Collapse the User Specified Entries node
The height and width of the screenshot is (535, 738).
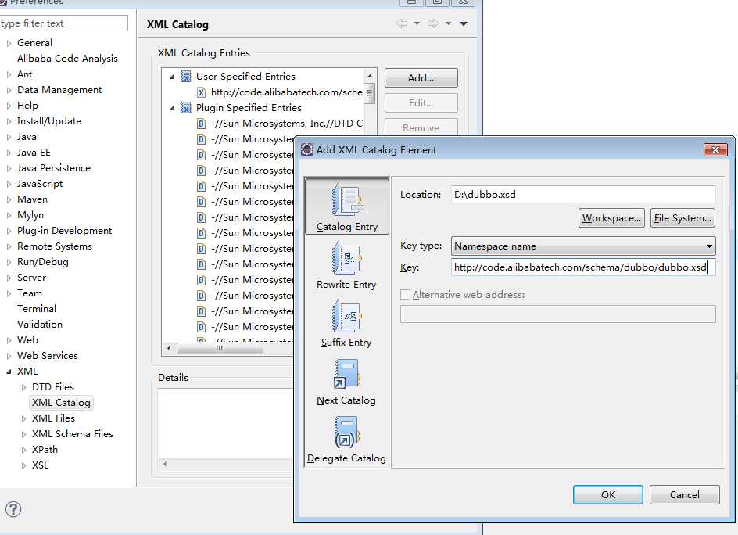[x=172, y=77]
